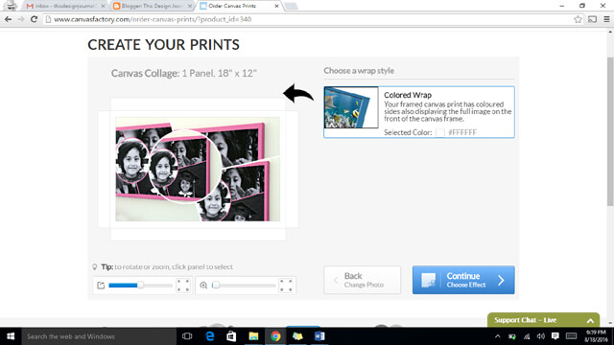Click the battery icon in the system tray
This screenshot has width=614, height=345.
[x=511, y=336]
